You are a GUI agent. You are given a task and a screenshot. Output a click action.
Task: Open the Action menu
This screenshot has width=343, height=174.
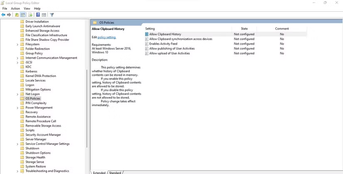(15, 8)
